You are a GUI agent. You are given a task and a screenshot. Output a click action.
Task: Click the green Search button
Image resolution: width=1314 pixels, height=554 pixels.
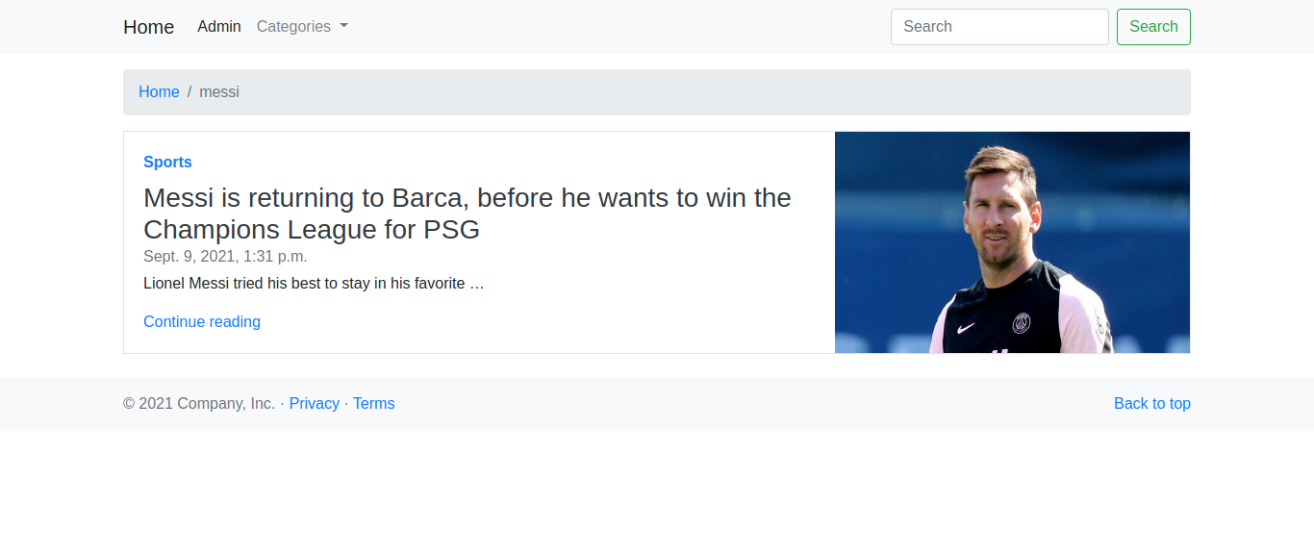[x=1153, y=27]
